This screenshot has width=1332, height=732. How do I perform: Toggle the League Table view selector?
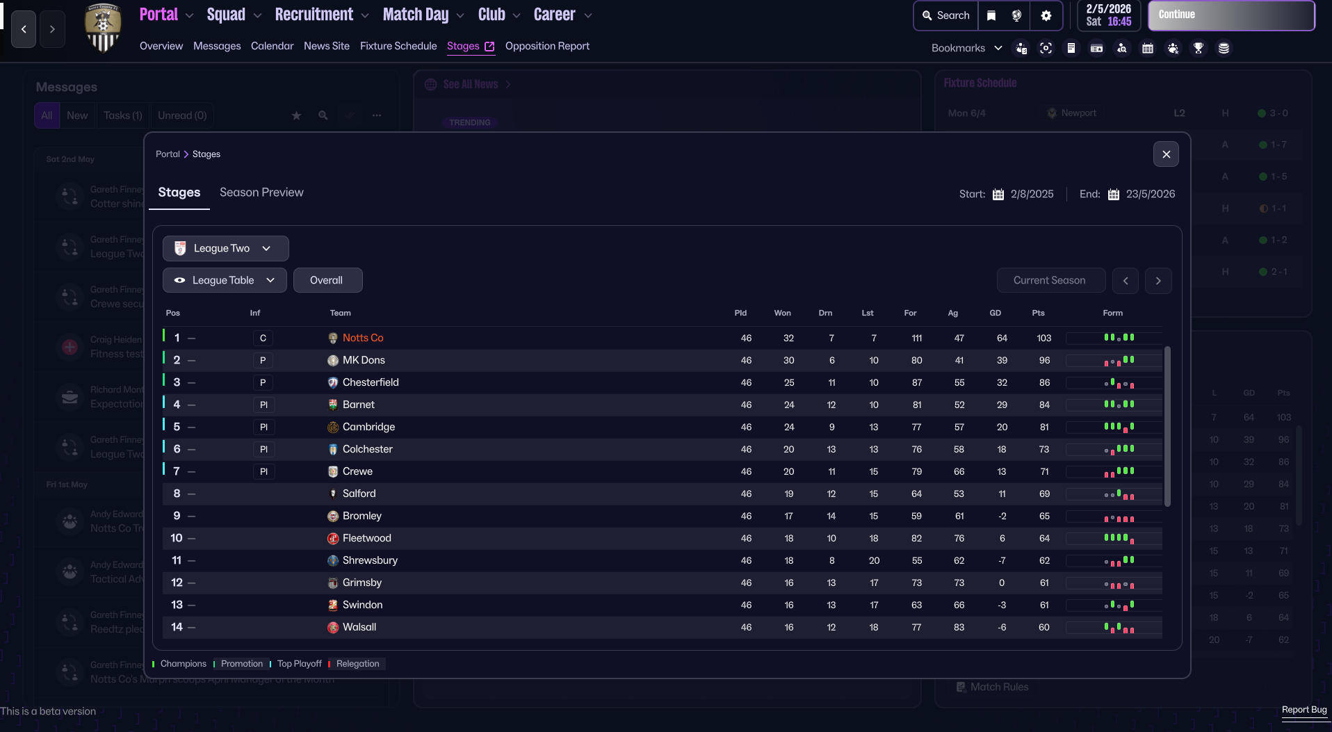coord(225,280)
